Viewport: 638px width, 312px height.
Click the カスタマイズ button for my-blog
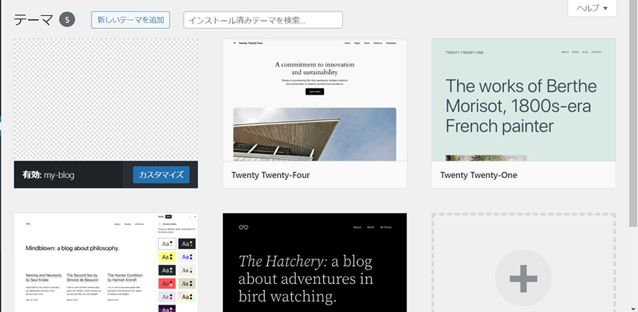161,175
